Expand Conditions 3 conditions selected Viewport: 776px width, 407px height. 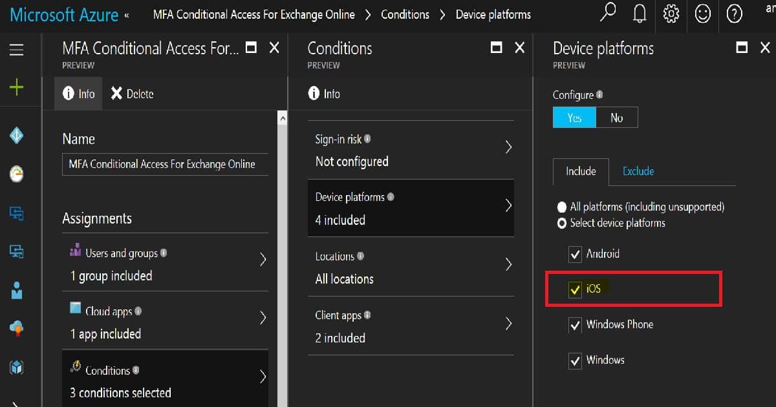click(x=166, y=380)
